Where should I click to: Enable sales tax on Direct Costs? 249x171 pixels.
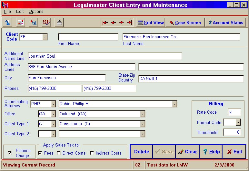(x=59, y=153)
